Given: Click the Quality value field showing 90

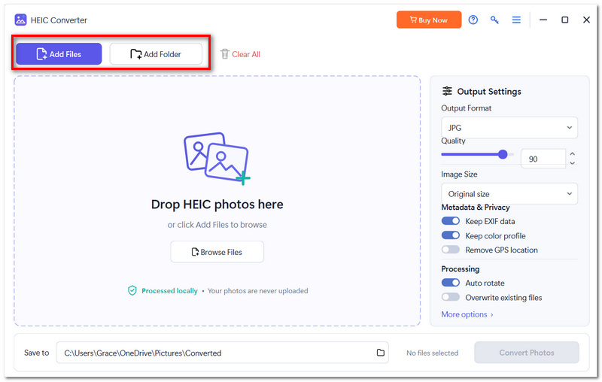Looking at the screenshot, I should pos(543,159).
